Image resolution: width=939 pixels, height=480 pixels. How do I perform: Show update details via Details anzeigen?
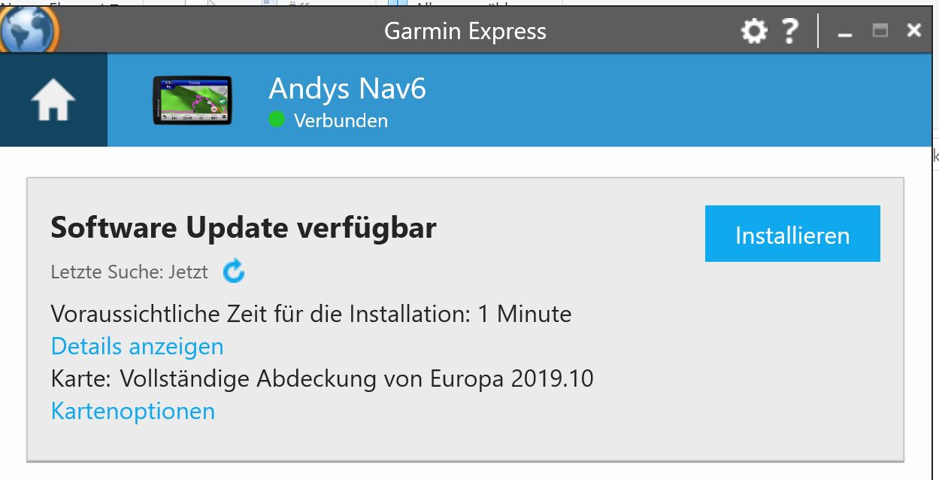[138, 346]
